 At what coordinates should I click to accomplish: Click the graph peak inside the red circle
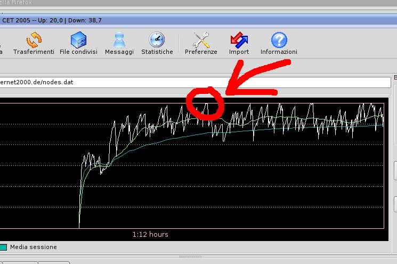[206, 103]
